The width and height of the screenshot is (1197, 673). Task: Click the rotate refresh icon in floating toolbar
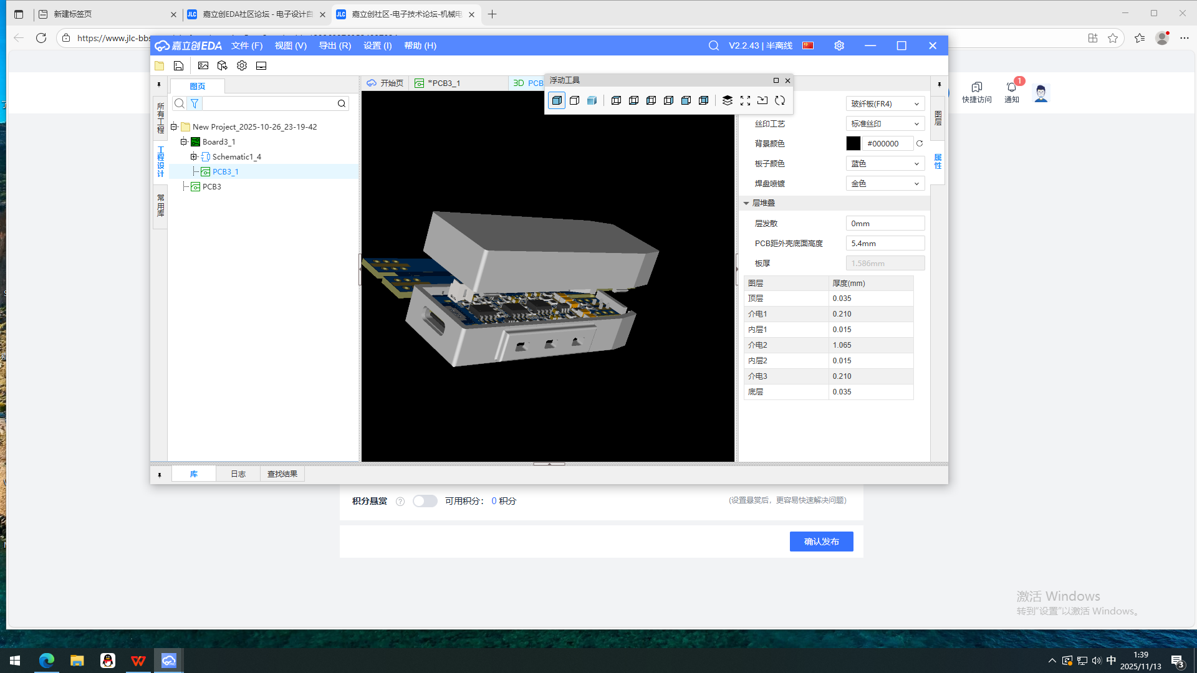coord(780,100)
